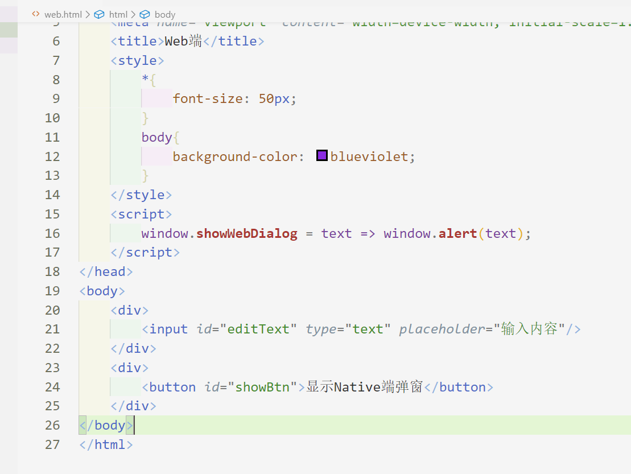Click the HTML file icon beside web.html
This screenshot has width=631, height=474.
[36, 14]
